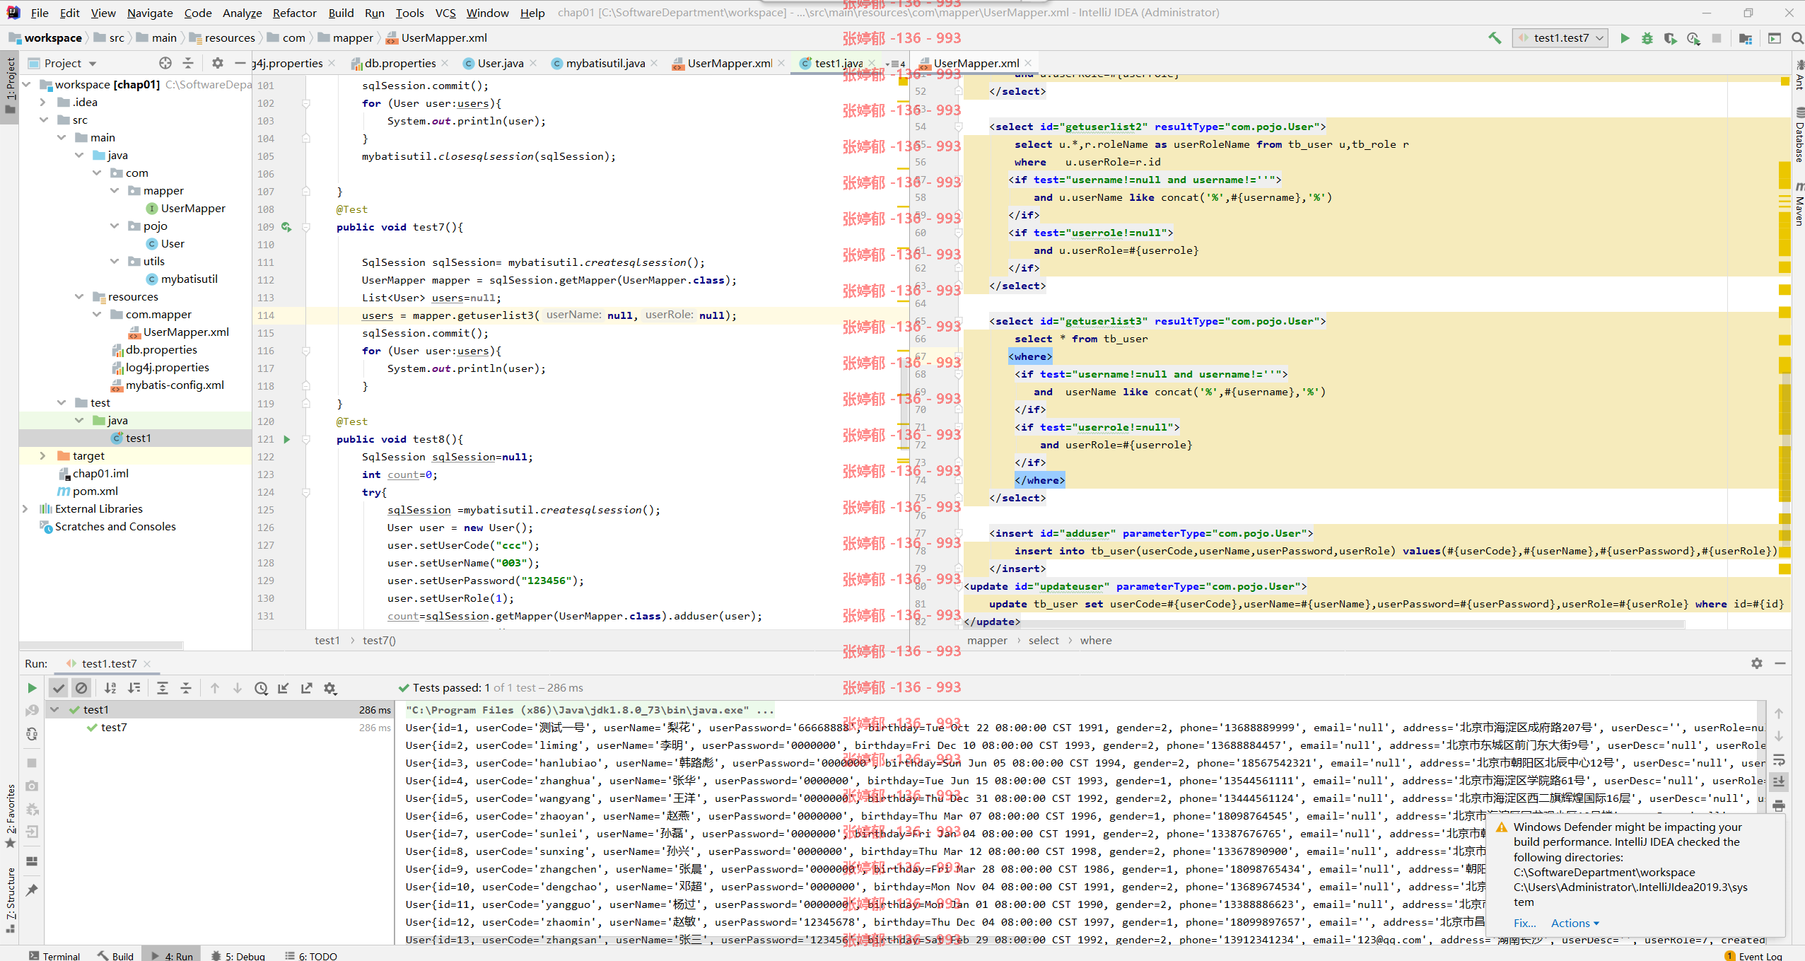The image size is (1805, 961).
Task: Toggle Show Ignored tests button
Action: [81, 688]
